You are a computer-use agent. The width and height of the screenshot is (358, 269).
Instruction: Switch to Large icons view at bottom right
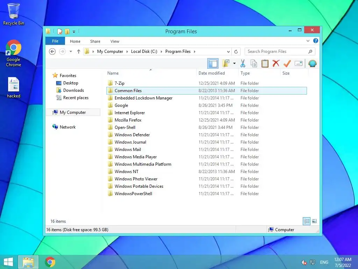click(x=314, y=221)
